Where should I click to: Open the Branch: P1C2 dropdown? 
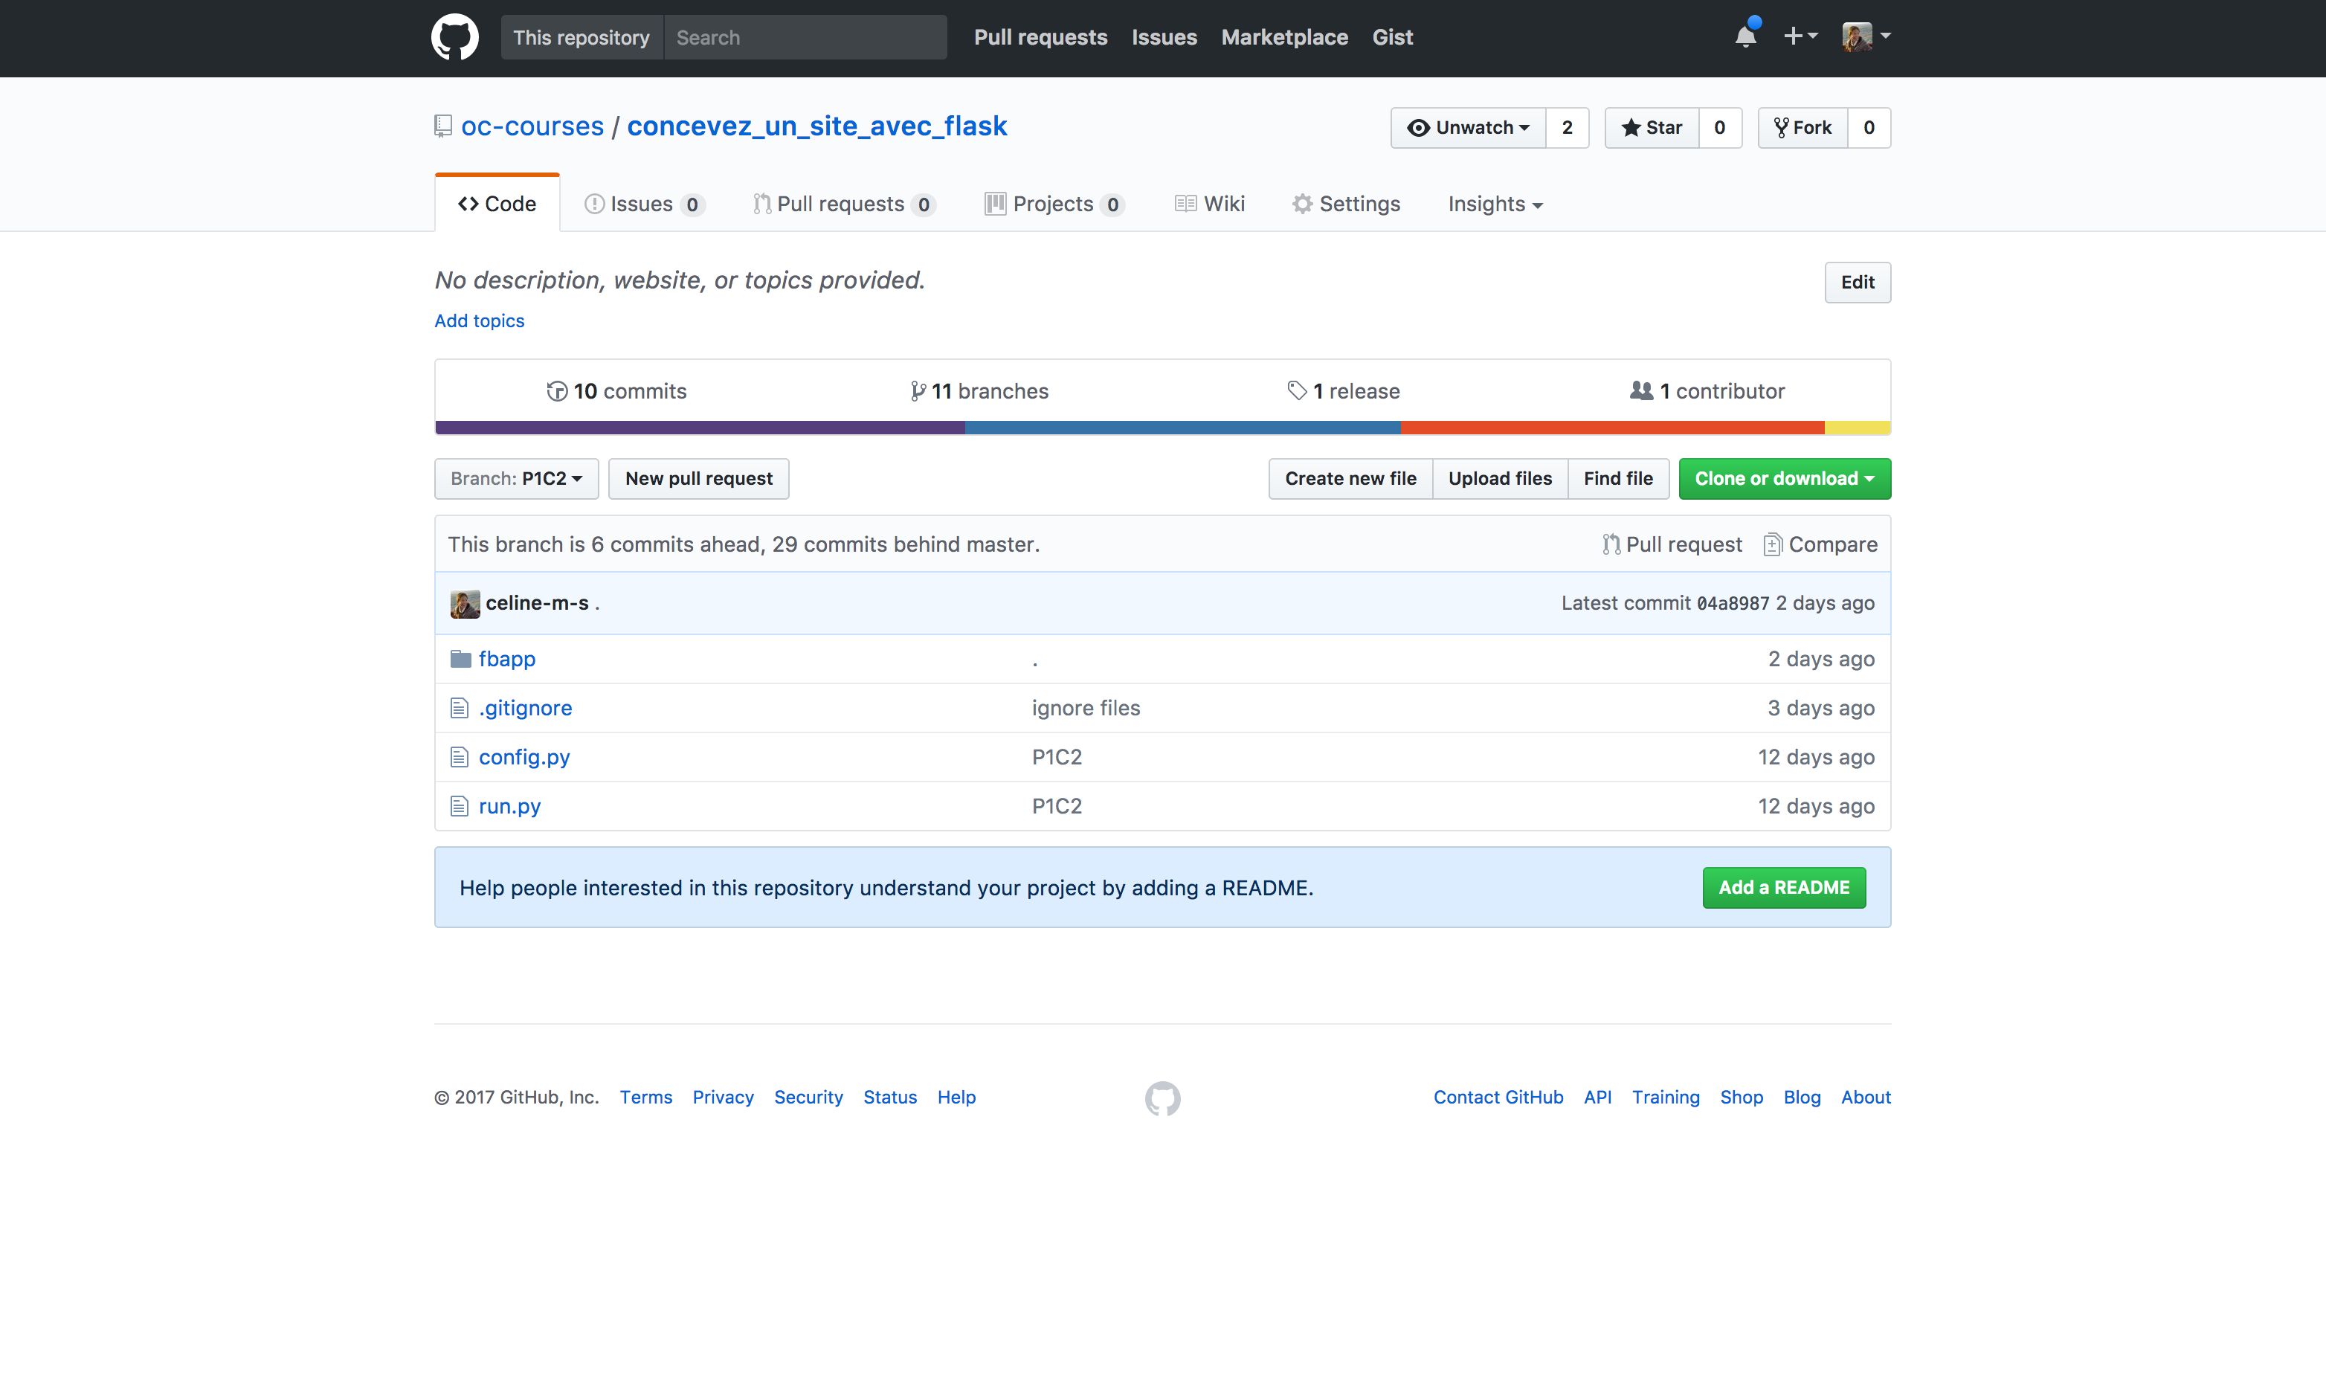click(x=516, y=477)
